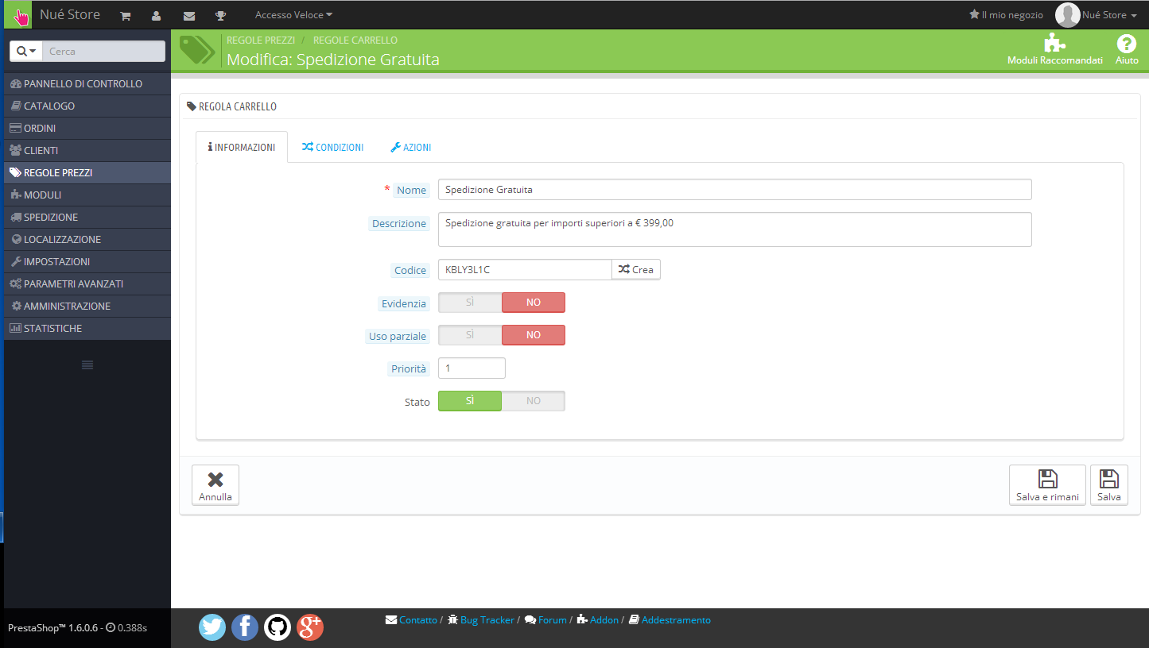Screen dimensions: 1149x648
Task: Open the messages envelope icon
Action: coord(189,16)
